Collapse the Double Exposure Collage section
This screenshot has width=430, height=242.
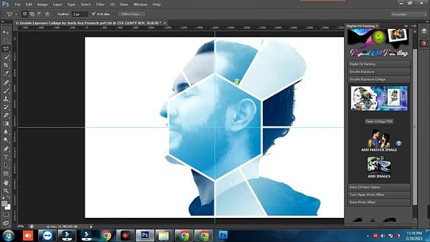click(379, 79)
